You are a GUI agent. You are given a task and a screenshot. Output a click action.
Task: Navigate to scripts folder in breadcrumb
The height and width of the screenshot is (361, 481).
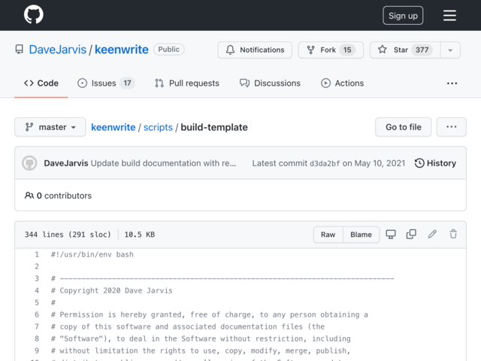[x=158, y=127]
